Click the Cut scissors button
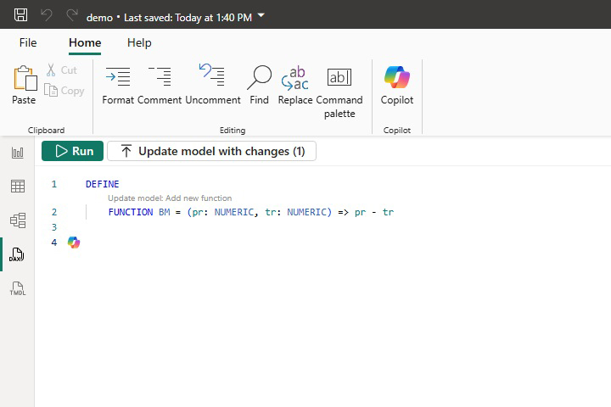Viewport: 611px width, 407px height. click(61, 70)
